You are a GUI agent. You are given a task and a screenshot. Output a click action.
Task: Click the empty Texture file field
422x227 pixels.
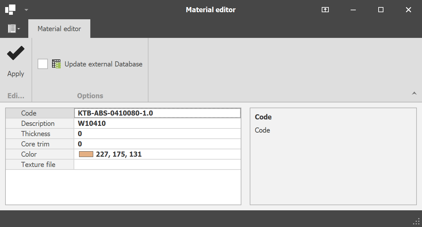click(157, 165)
